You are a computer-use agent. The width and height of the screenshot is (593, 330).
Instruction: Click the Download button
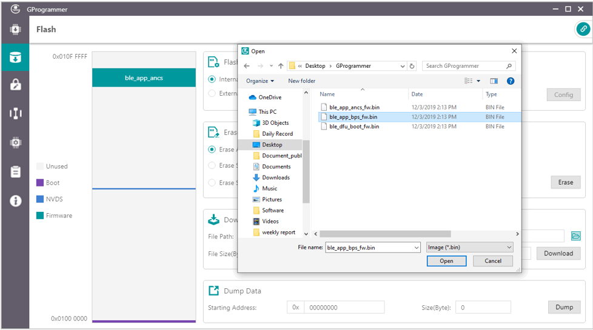point(558,253)
